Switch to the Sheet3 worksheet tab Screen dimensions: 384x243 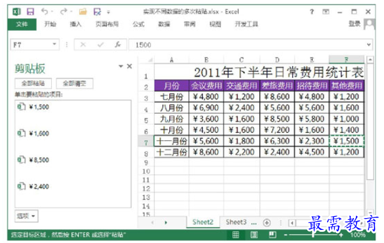click(x=236, y=222)
